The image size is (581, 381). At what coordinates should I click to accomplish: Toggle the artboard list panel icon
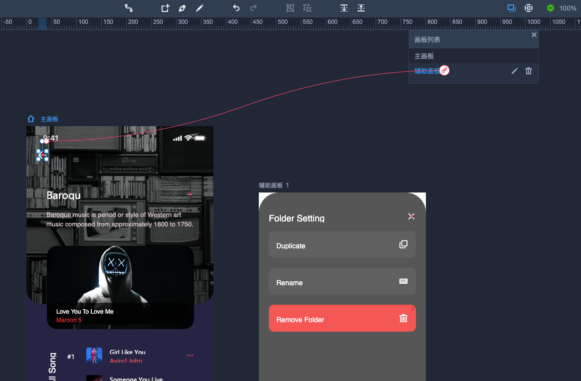[x=511, y=8]
